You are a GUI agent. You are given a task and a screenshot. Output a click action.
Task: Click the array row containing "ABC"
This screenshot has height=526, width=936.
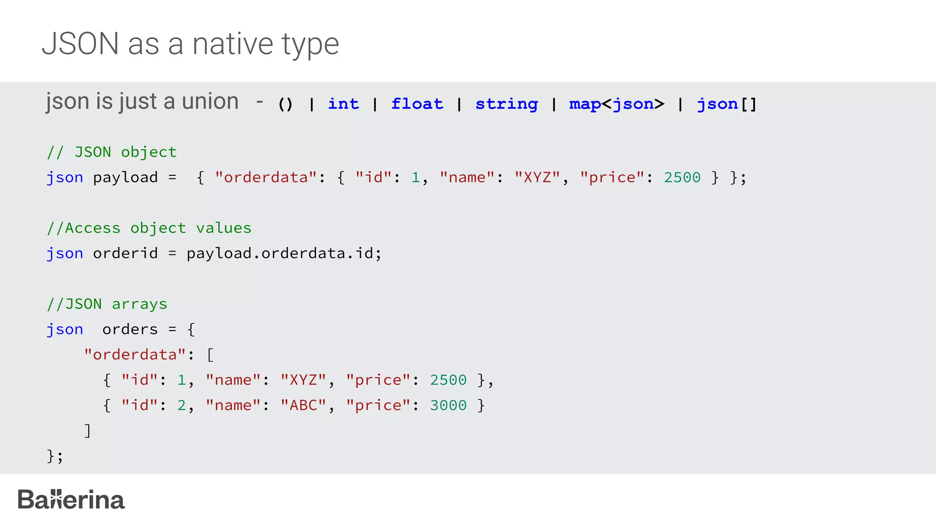coord(294,405)
